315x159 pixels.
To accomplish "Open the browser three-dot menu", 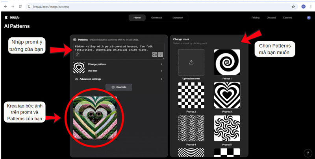I will pyautogui.click(x=311, y=7).
